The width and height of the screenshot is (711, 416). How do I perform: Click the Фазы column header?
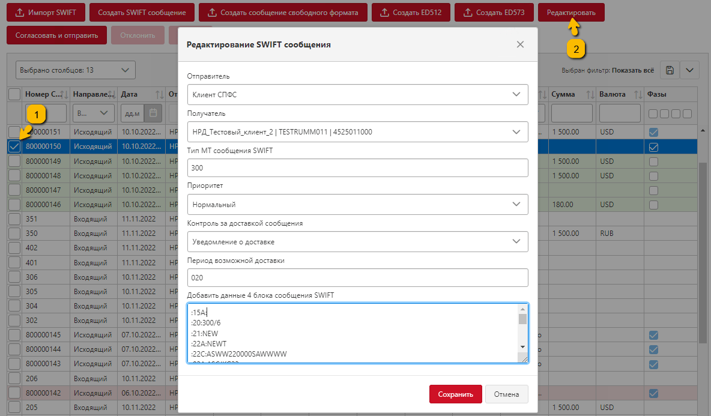pyautogui.click(x=656, y=94)
